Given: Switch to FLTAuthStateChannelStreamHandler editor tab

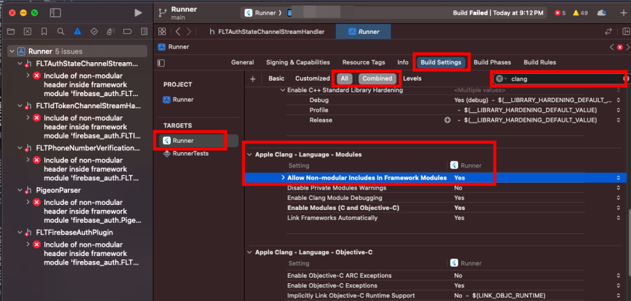Looking at the screenshot, I should 267,31.
